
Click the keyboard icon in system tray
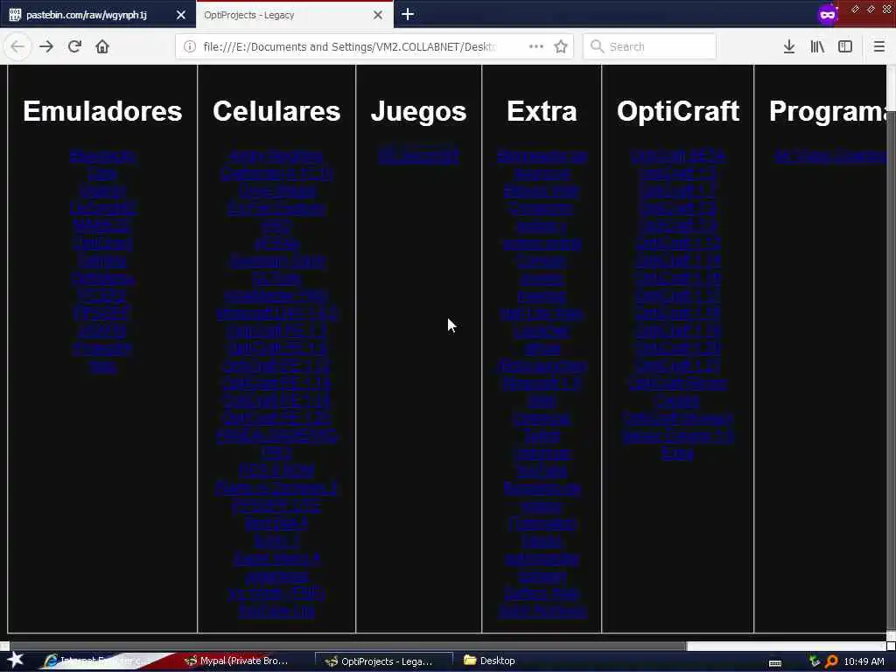click(775, 663)
